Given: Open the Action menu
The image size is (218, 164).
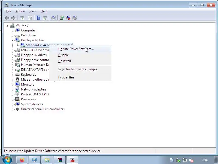Looking at the screenshot, I should click(20, 11).
